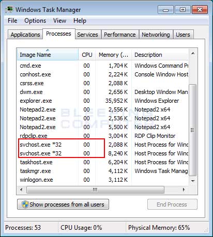Viewport: 213px width, 237px height.
Task: Maximize the Task Manager window
Action: click(182, 10)
